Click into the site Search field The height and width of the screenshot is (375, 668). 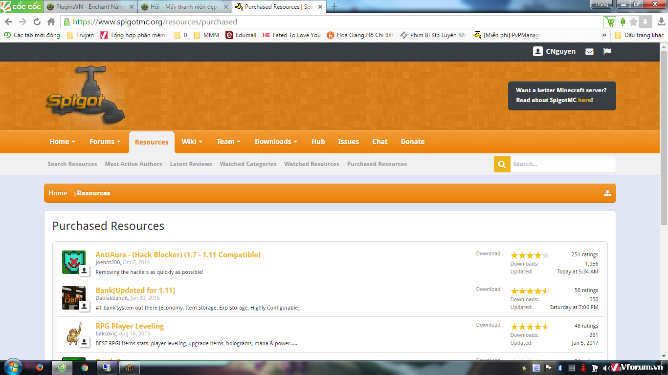[x=563, y=164]
